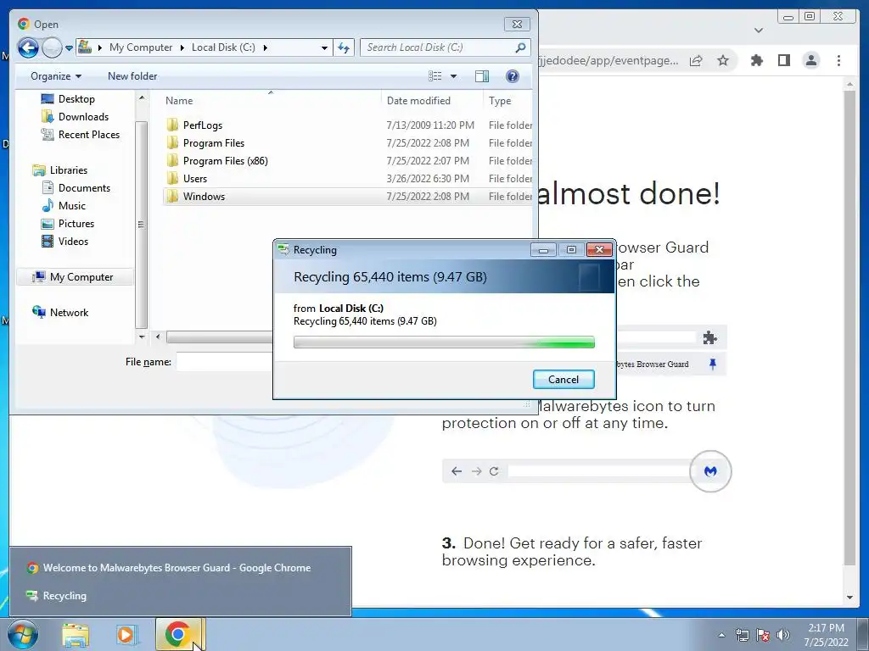Bookmark this tab with the star icon
Image resolution: width=869 pixels, height=651 pixels.
point(723,60)
